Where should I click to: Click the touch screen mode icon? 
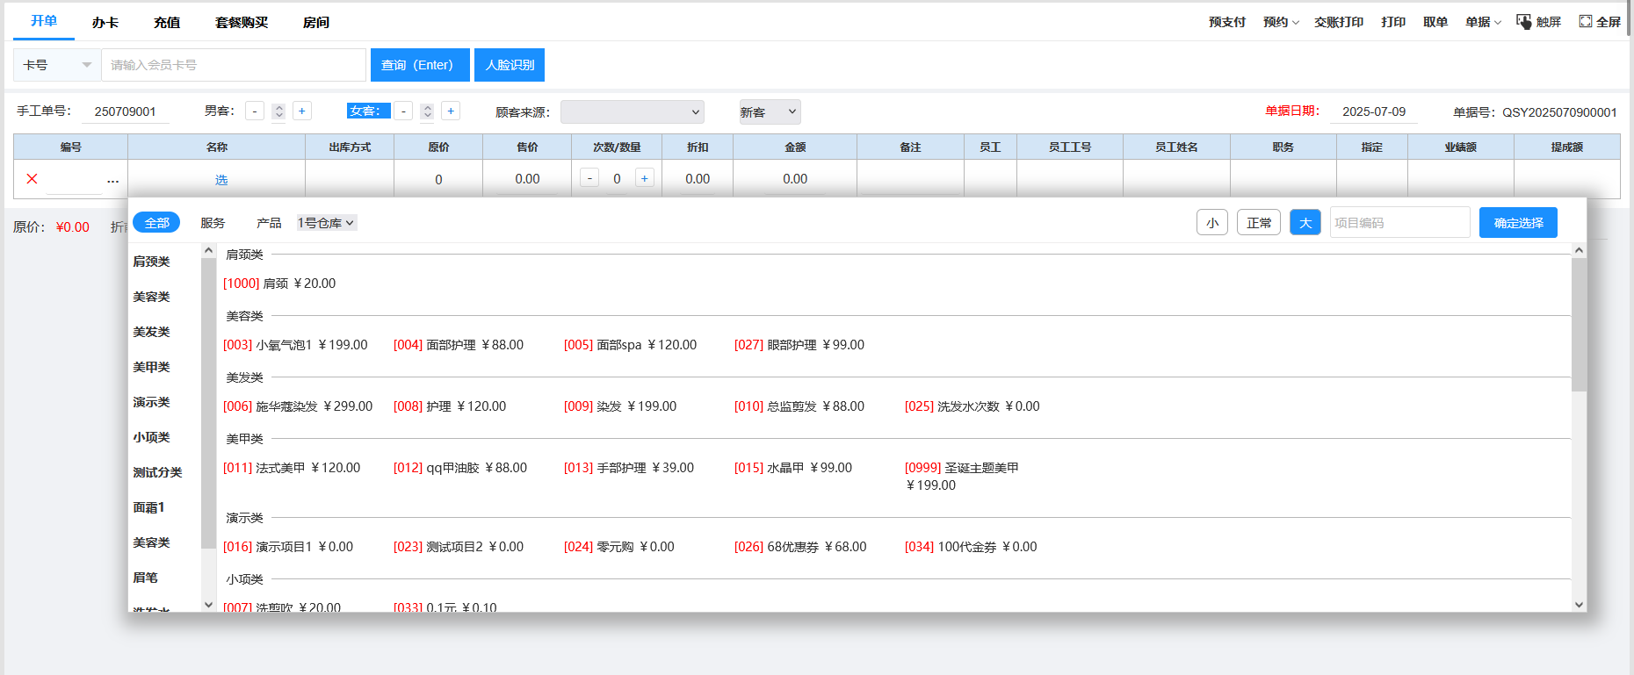1524,22
